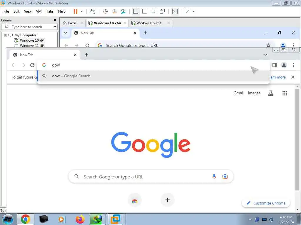Open the VMware Edit menu
This screenshot has width=301, height=225.
(16, 11)
